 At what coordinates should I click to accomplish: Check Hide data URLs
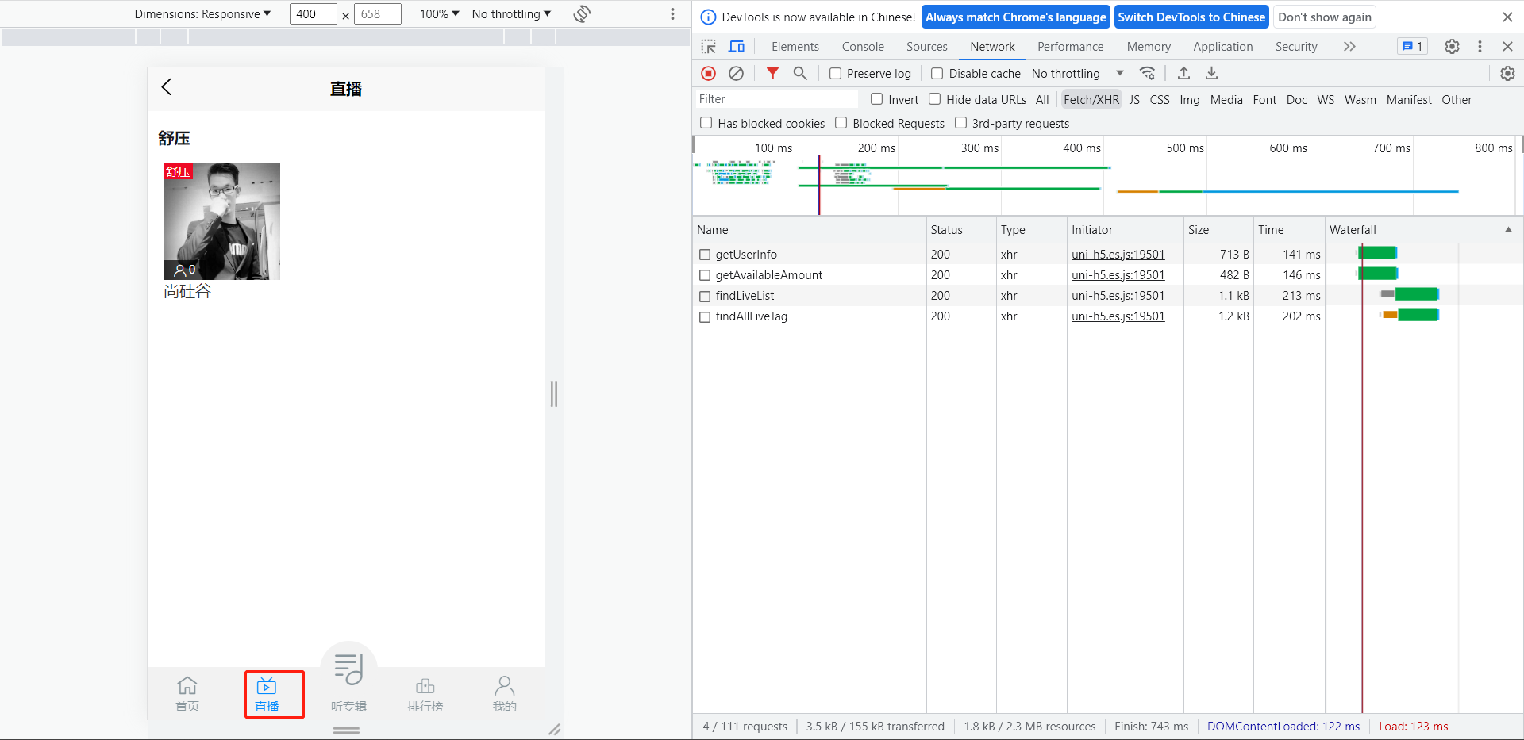(x=935, y=99)
